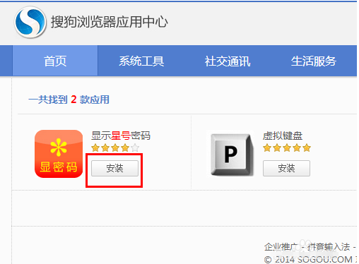Select the 生活服务 tab
This screenshot has height=264, width=359.
313,61
